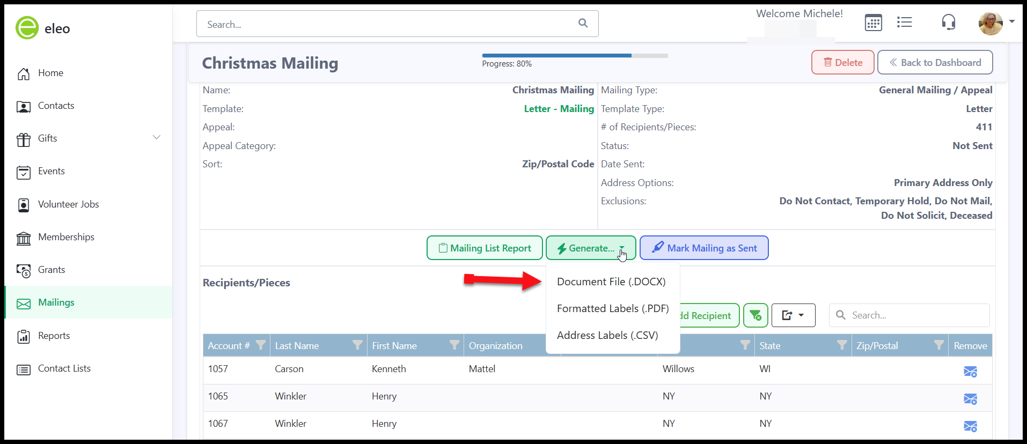Image resolution: width=1027 pixels, height=444 pixels.
Task: Remove recipient 1067 Winkler from mailing
Action: 970,426
